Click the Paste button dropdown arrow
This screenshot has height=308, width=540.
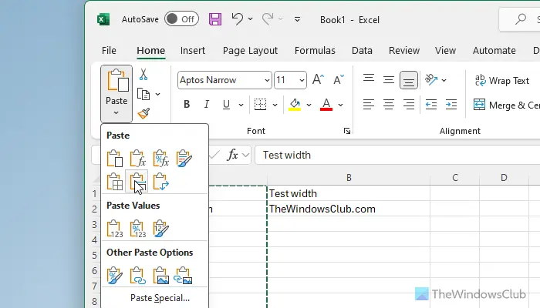pos(116,112)
